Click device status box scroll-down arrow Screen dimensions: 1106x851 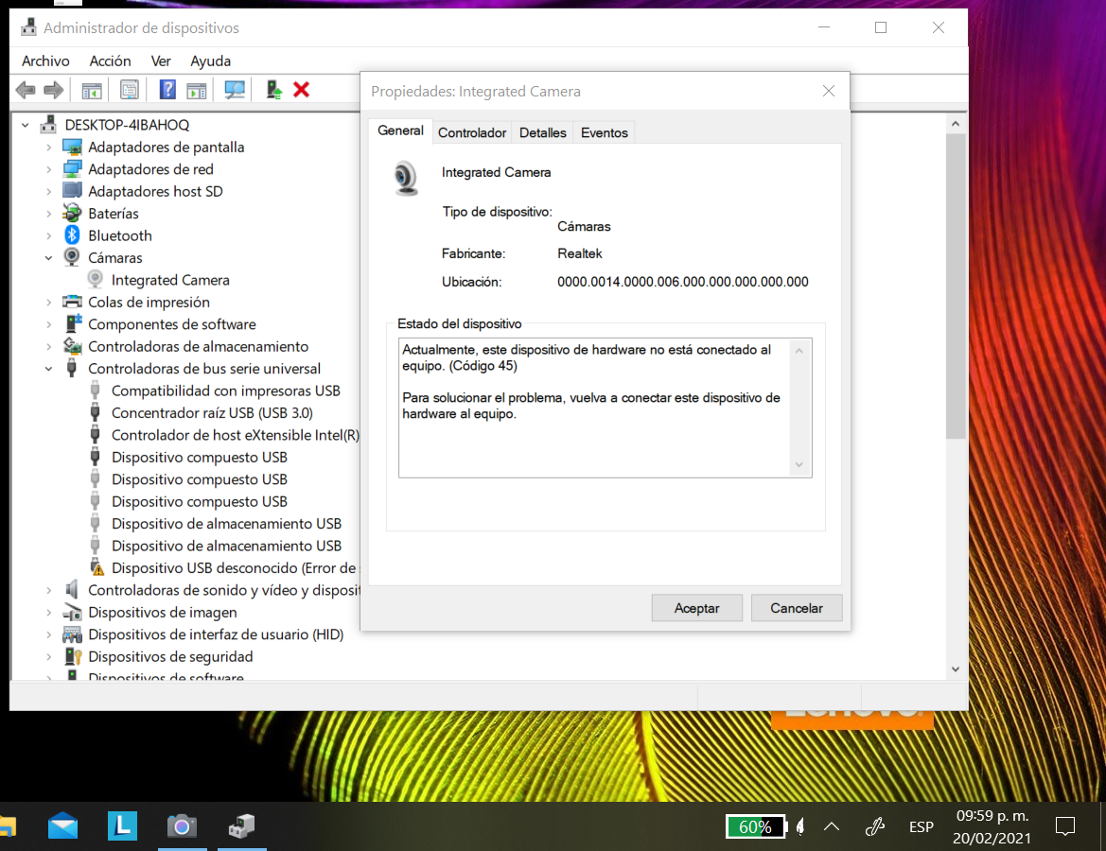click(799, 464)
